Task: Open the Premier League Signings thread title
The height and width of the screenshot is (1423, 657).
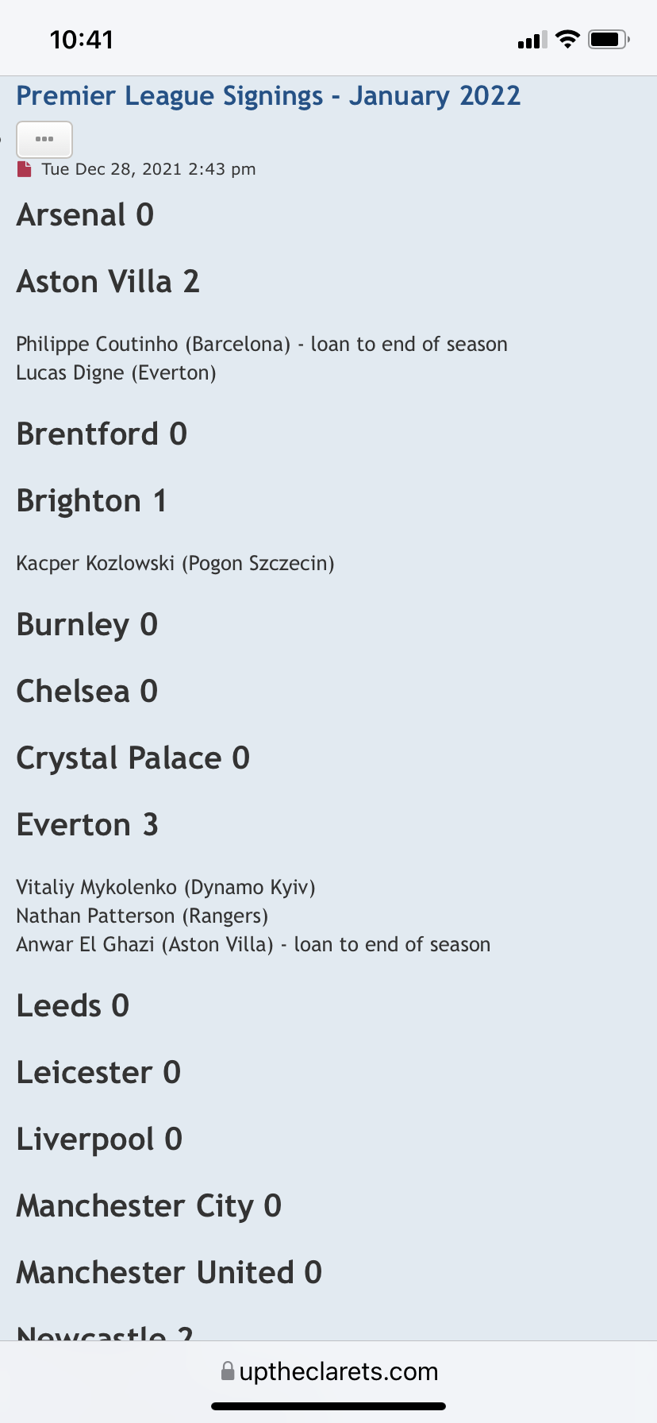Action: tap(268, 96)
